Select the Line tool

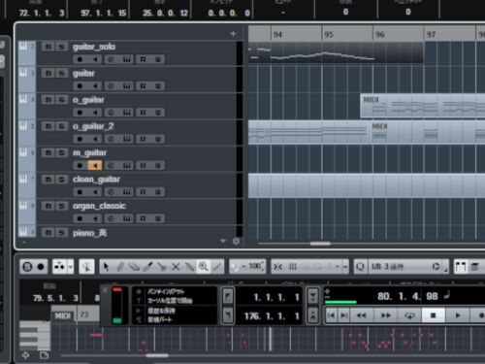217,267
